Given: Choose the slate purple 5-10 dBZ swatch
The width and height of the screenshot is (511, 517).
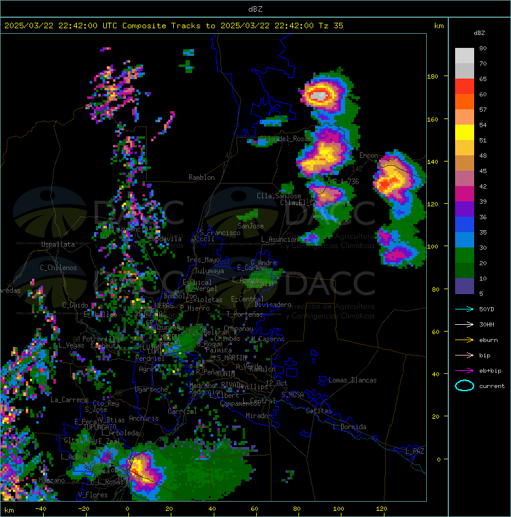Looking at the screenshot, I should click(x=464, y=286).
